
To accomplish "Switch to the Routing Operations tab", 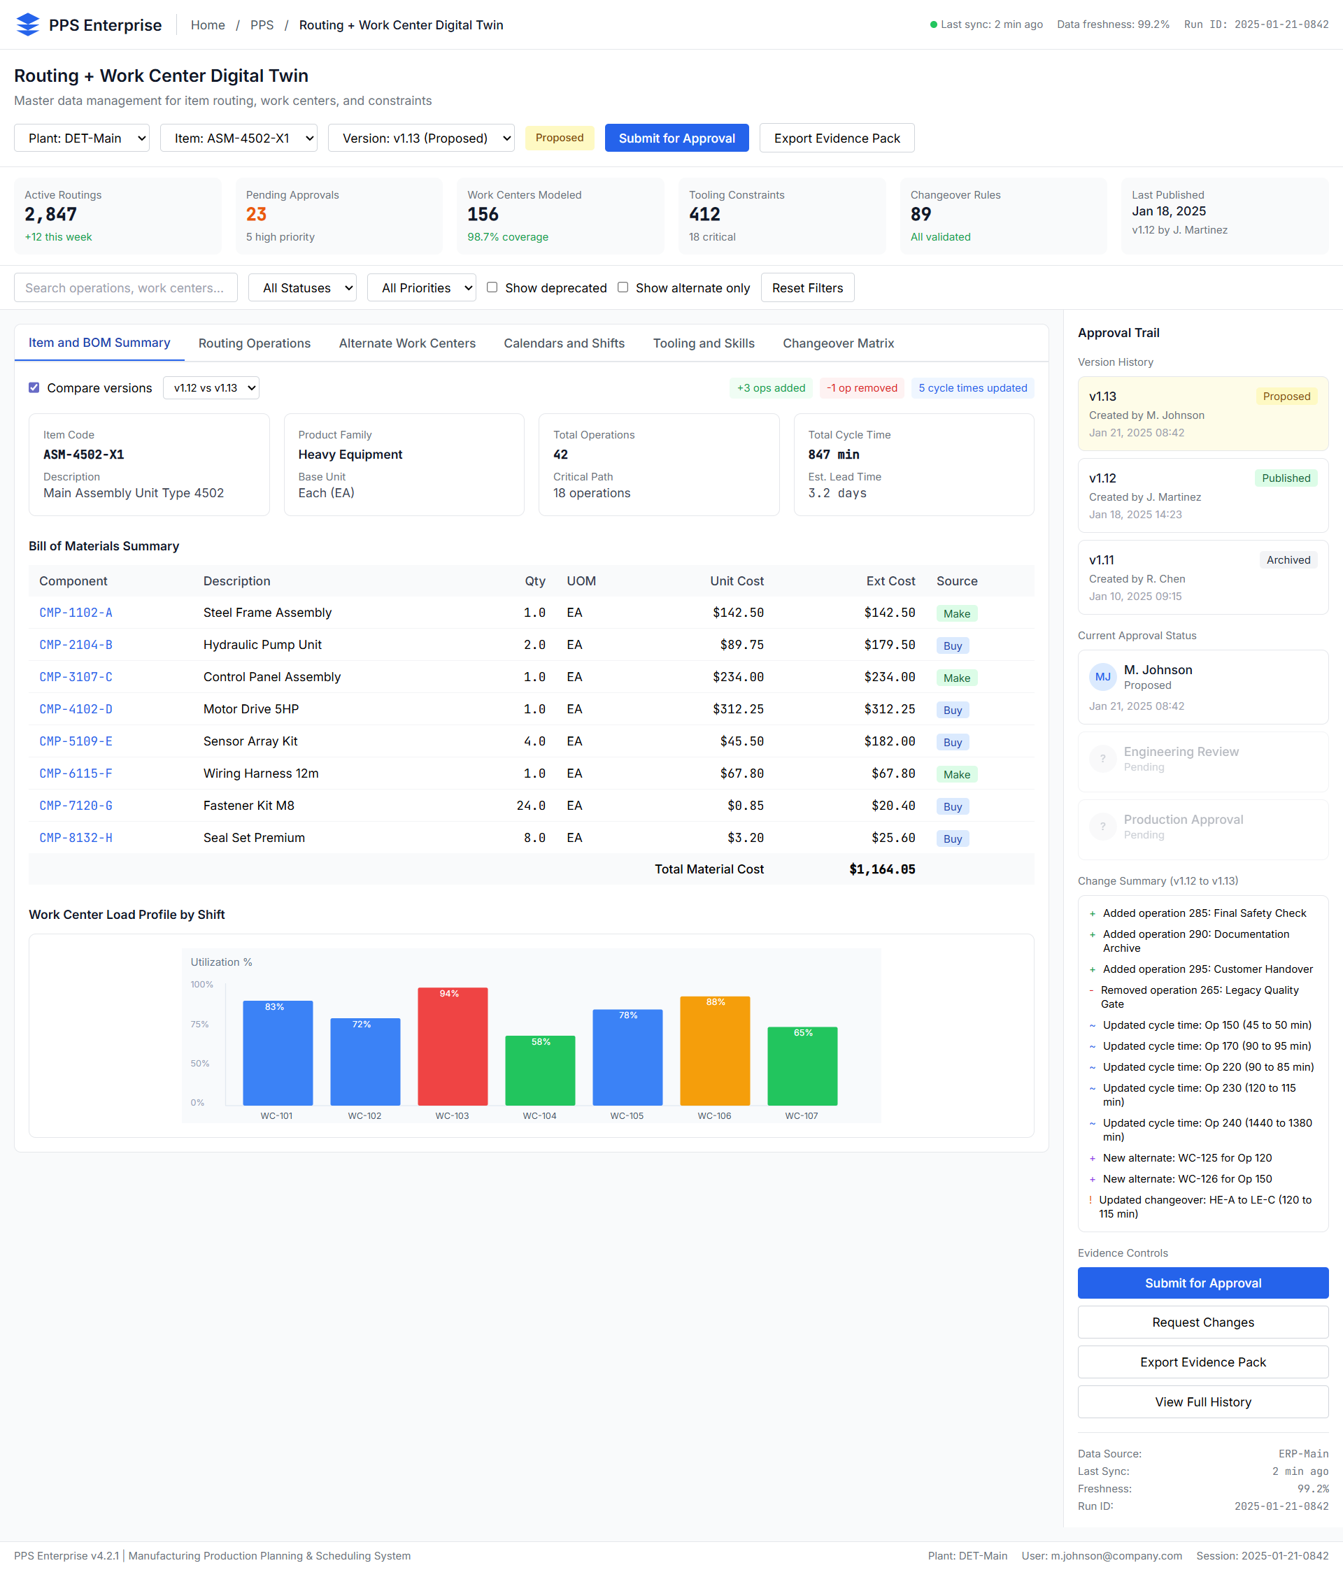I will point(255,343).
